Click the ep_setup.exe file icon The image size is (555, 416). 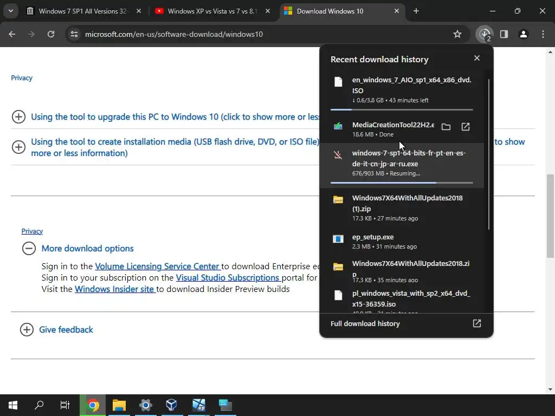tap(338, 239)
